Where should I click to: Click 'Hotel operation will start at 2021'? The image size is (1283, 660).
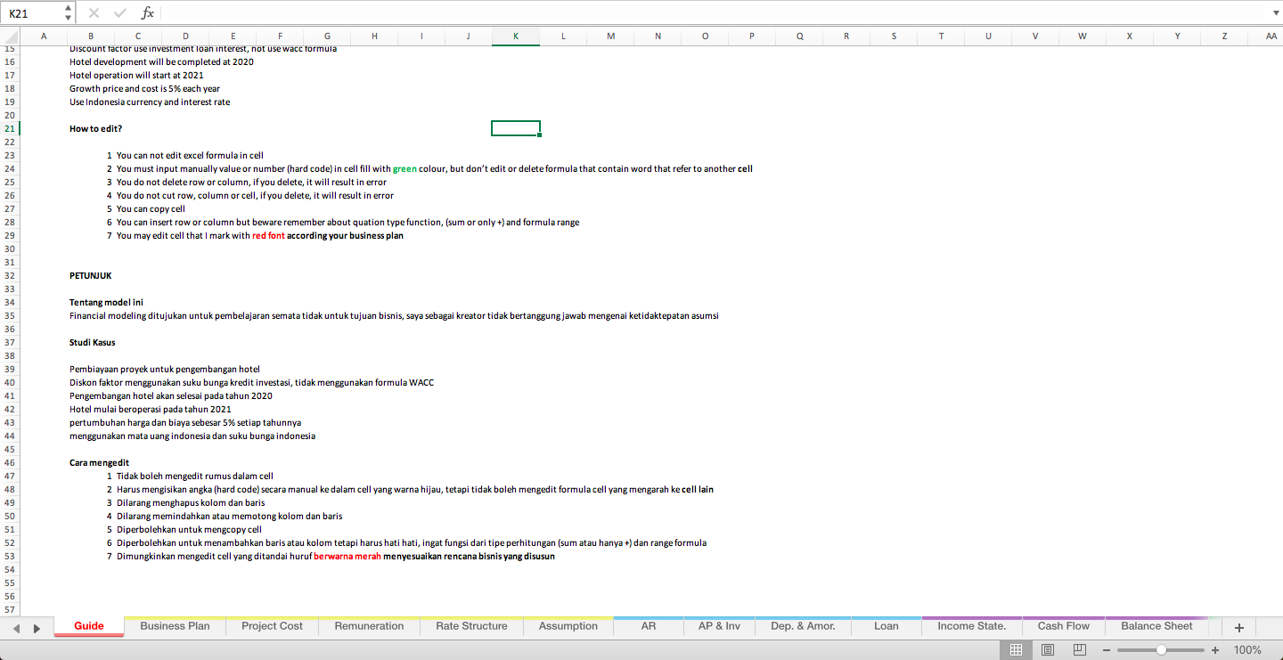[x=136, y=75]
